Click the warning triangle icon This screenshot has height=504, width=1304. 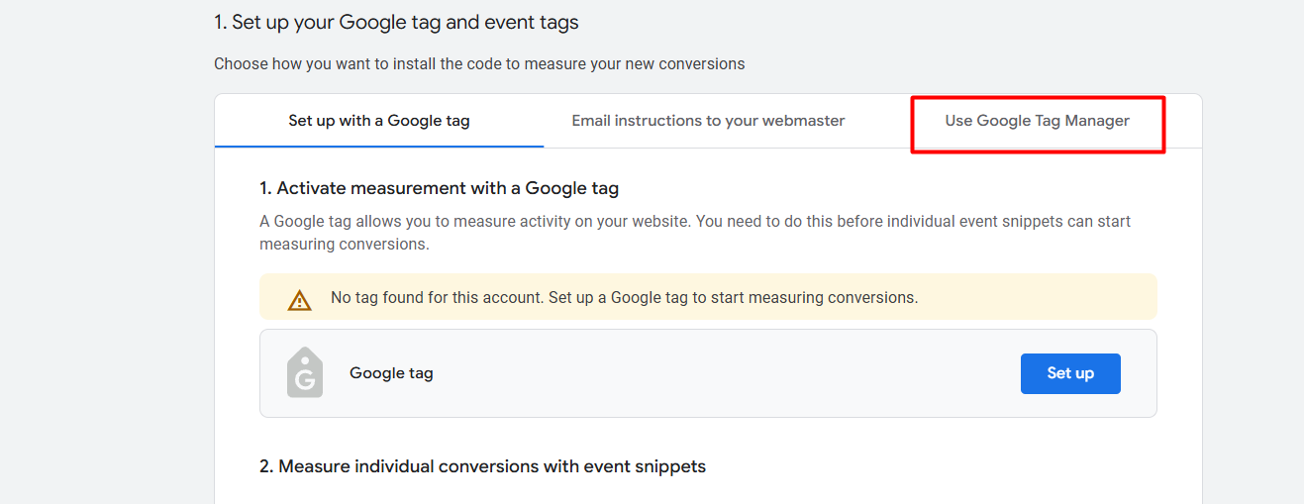click(299, 299)
